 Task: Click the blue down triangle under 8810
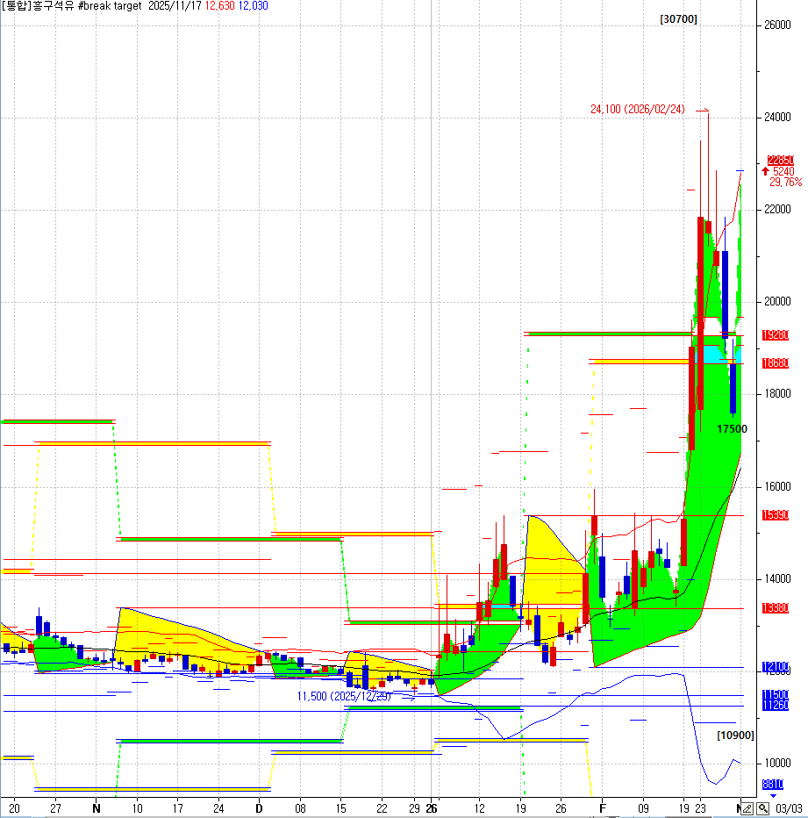(773, 795)
